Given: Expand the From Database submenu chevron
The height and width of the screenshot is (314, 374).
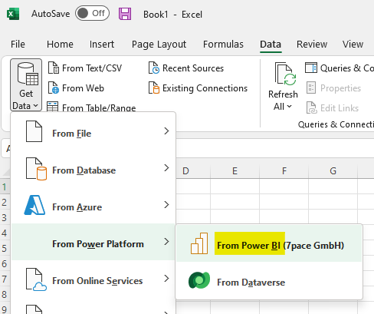Looking at the screenshot, I should 166,168.
